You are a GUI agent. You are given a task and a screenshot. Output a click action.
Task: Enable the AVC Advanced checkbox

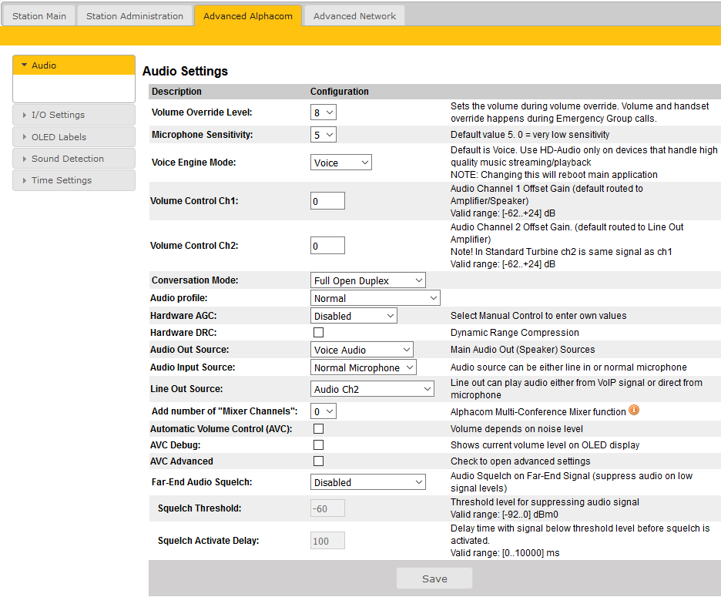[318, 461]
